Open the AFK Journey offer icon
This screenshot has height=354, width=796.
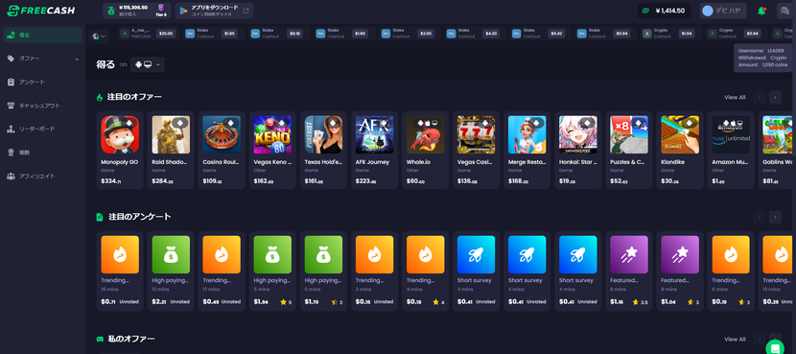point(374,134)
